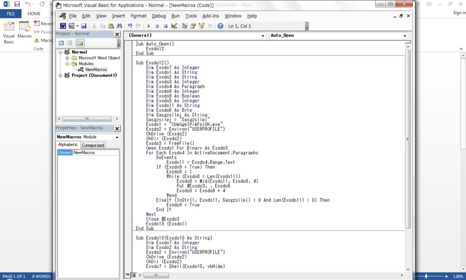The image size is (466, 280).
Task: Select the Modules folder in tree
Action: click(x=86, y=64)
